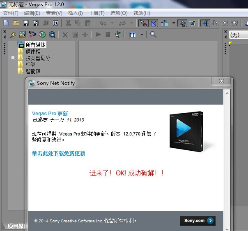This screenshot has width=248, height=231.
Task: Stop media preview with Stop button
Action: click(x=108, y=34)
